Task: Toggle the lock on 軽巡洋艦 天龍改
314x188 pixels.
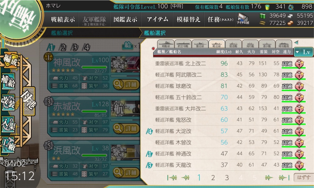Action: click(x=299, y=165)
